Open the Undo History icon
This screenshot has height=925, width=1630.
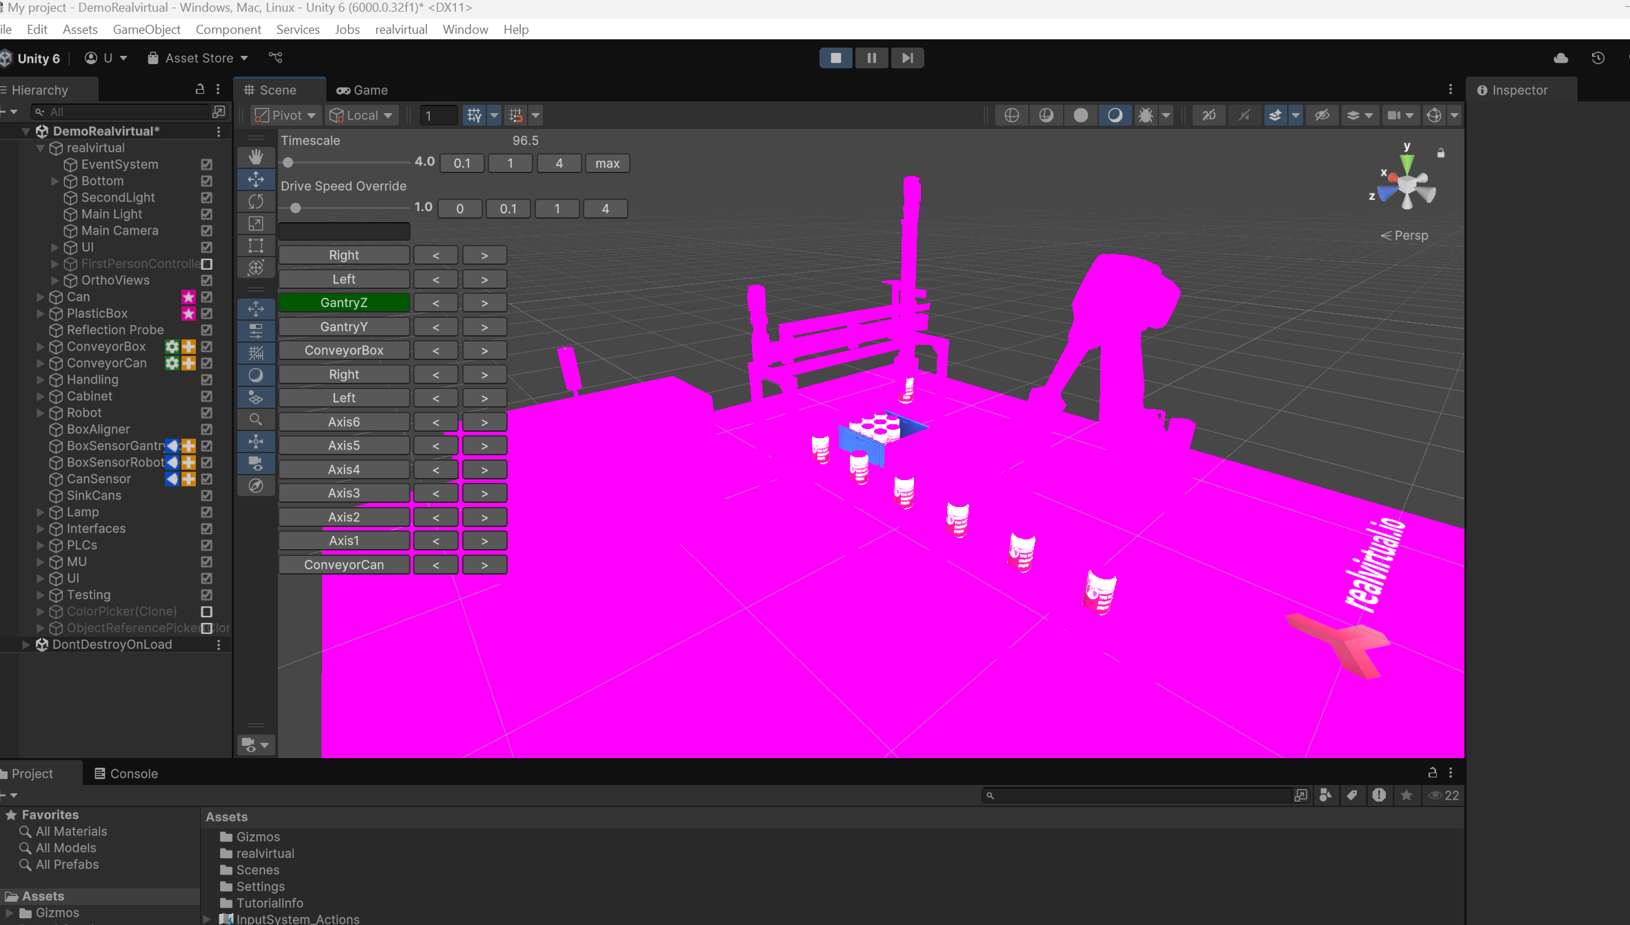click(x=1598, y=58)
